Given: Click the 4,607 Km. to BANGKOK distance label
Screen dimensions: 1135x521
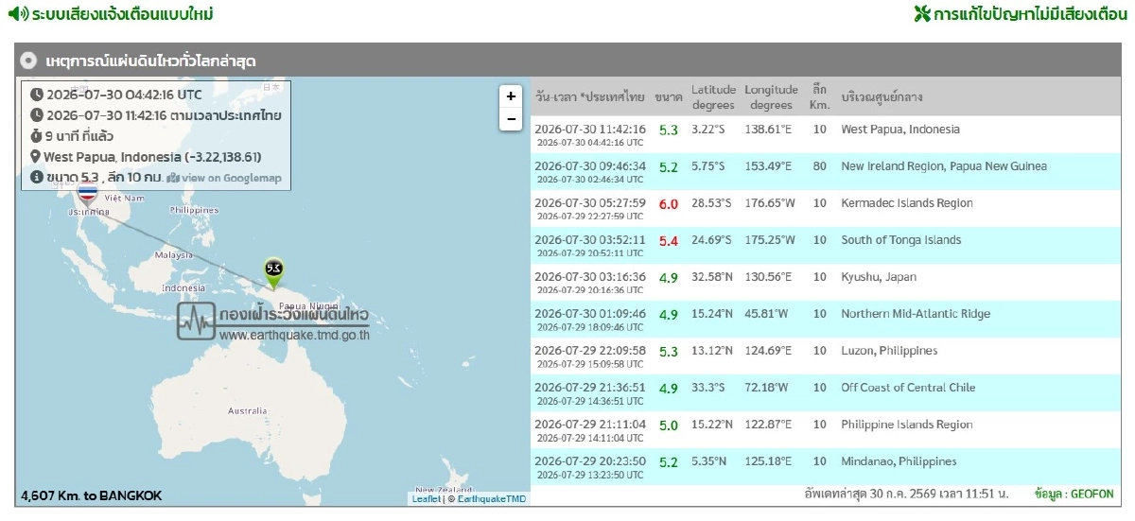Looking at the screenshot, I should (x=91, y=495).
